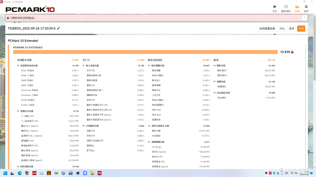Open the monitor app icon on the taskbar
This screenshot has height=177, width=316.
27,173
